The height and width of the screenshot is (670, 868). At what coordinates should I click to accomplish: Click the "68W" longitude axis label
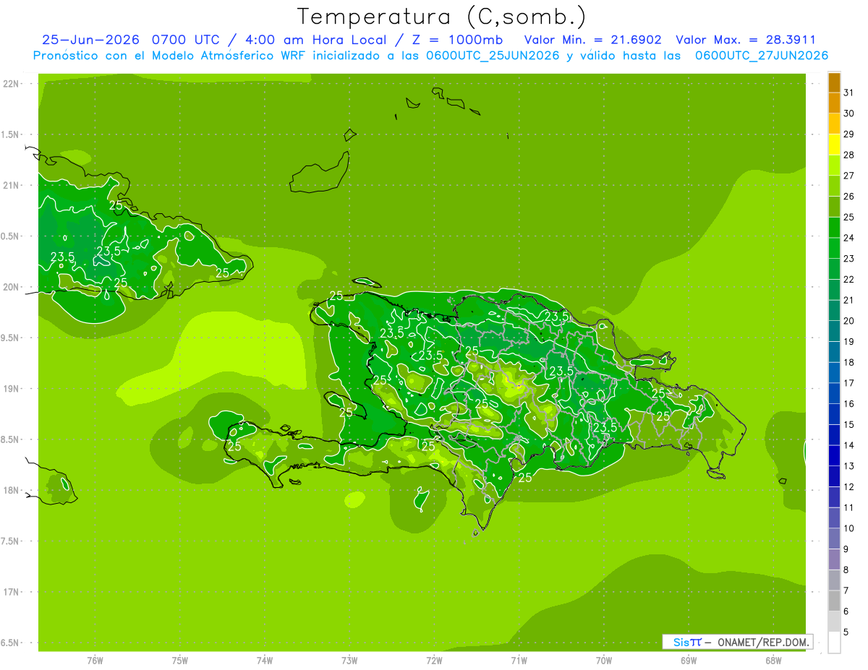773,661
